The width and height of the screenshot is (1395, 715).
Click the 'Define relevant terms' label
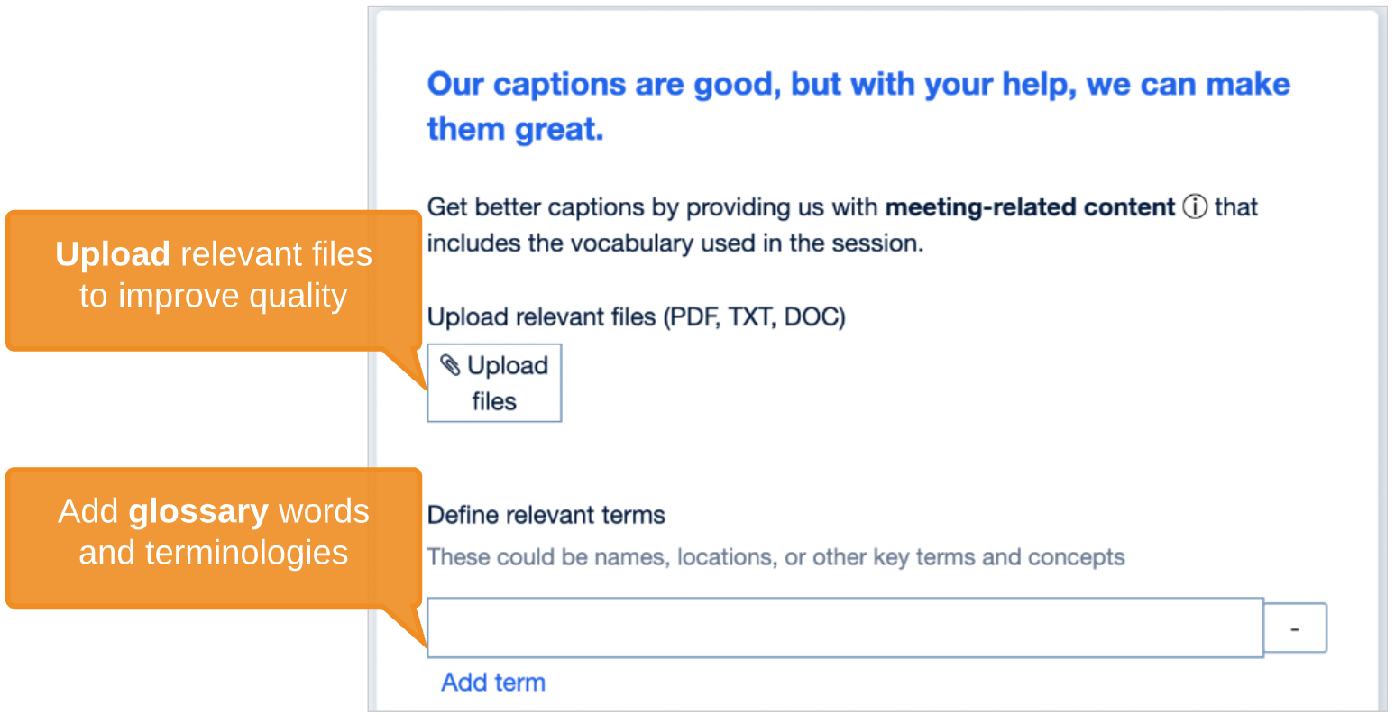point(546,515)
